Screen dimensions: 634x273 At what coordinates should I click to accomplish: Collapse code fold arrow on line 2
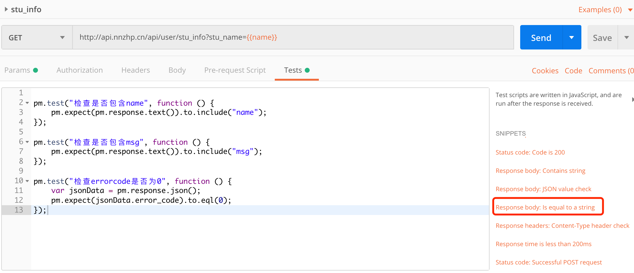pyautogui.click(x=27, y=103)
